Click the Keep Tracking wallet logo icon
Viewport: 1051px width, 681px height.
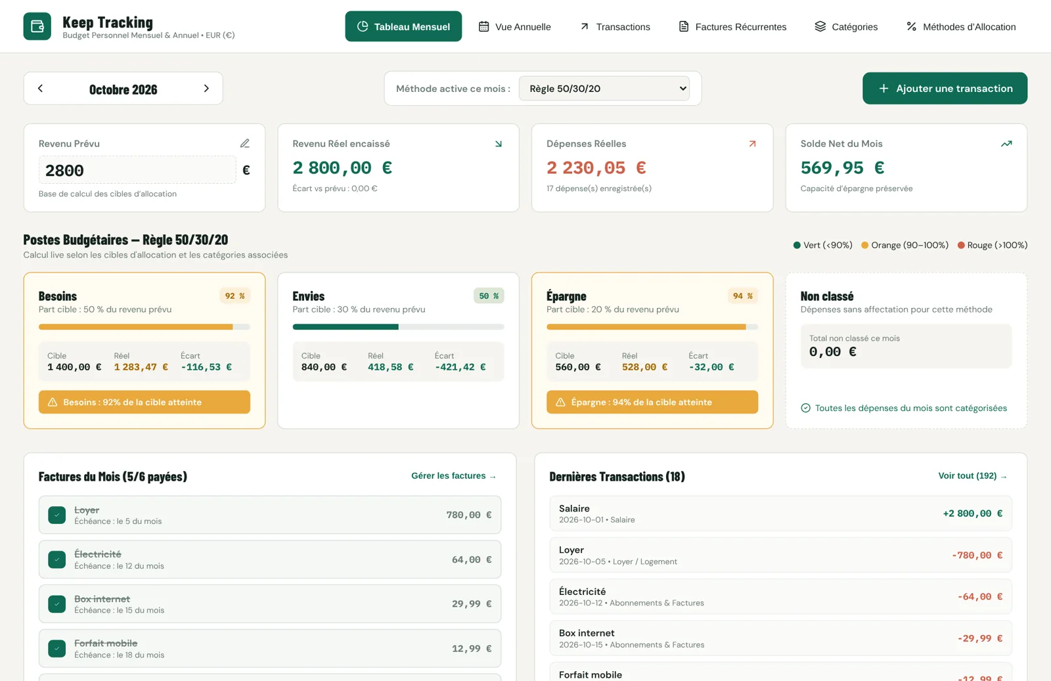pyautogui.click(x=37, y=26)
